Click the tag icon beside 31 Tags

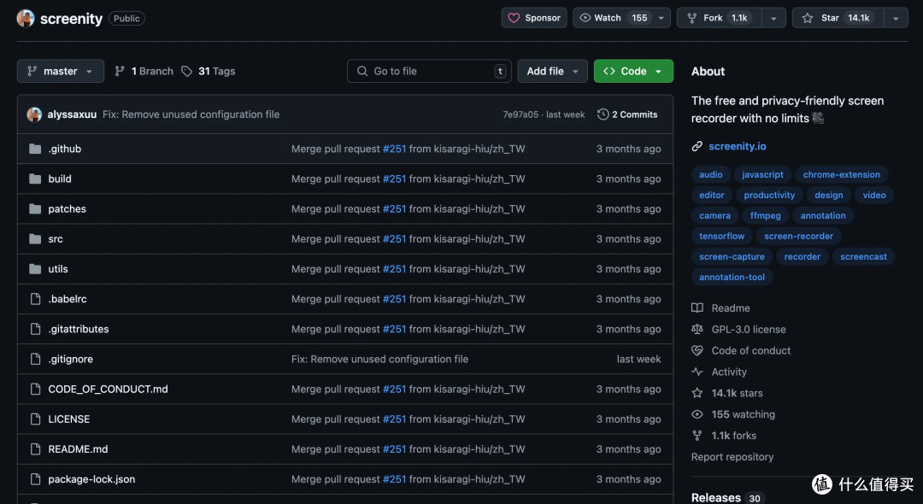(x=186, y=71)
